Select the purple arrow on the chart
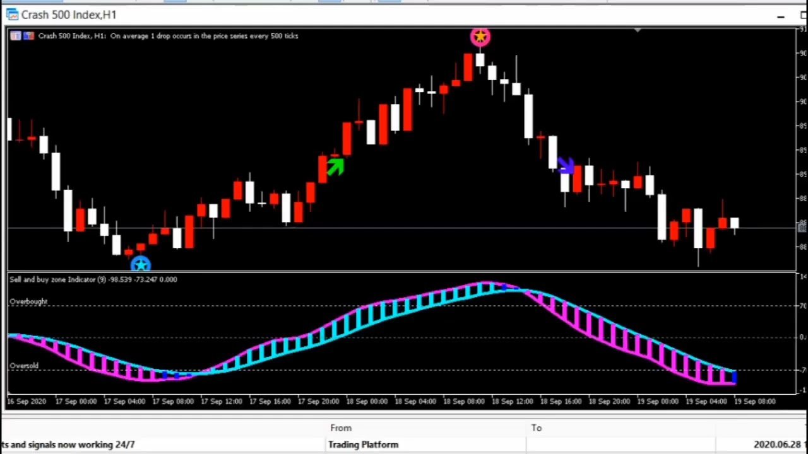This screenshot has height=454, width=808. click(x=565, y=165)
